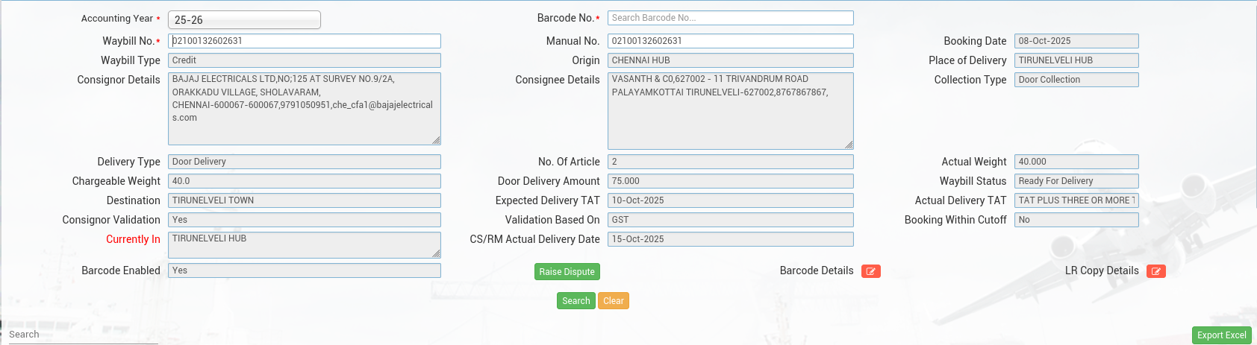Export results with Export Excel button
The image size is (1257, 345).
[x=1221, y=335]
